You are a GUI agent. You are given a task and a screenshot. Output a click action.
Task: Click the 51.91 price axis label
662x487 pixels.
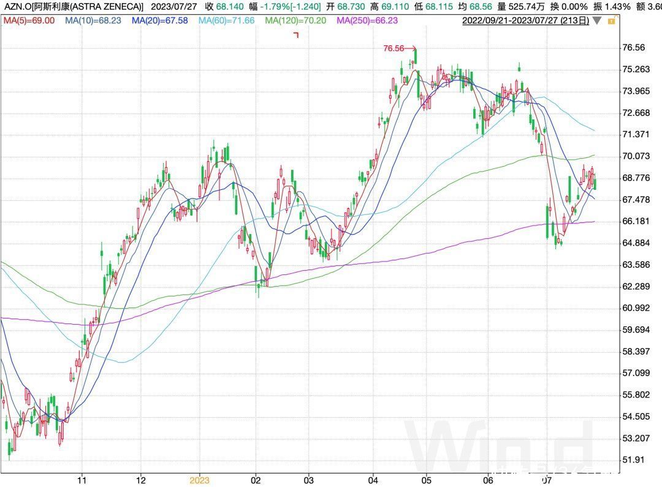tap(634, 460)
